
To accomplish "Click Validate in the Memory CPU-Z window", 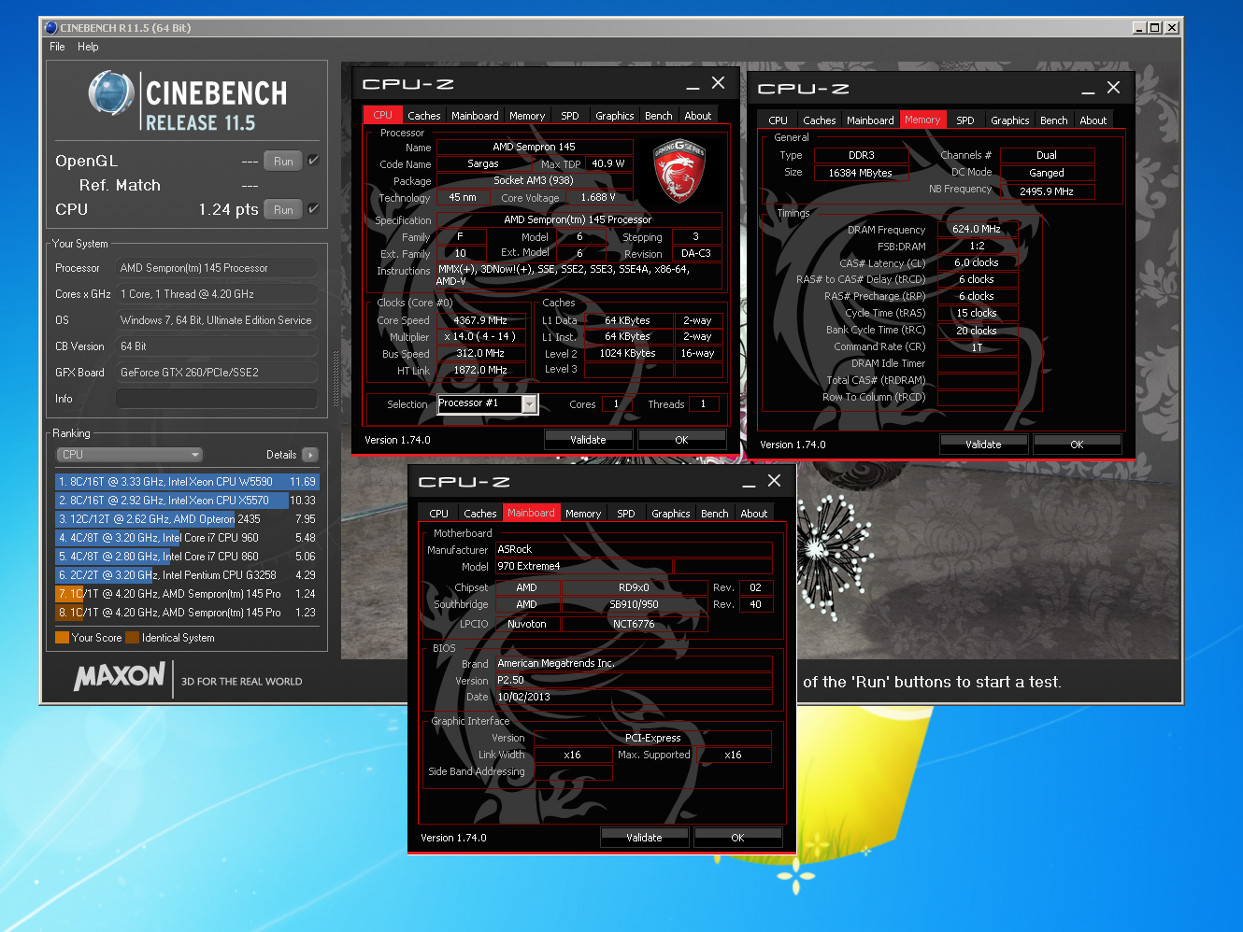I will (x=983, y=445).
